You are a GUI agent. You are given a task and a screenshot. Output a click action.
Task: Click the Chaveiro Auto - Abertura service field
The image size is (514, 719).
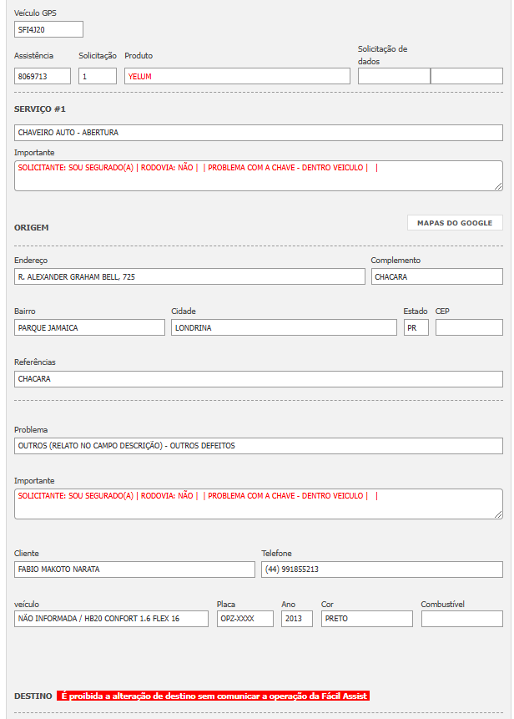(259, 133)
